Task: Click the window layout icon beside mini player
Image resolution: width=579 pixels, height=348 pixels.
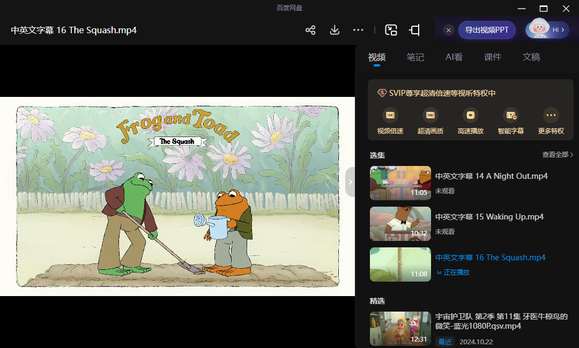Action: (x=414, y=30)
